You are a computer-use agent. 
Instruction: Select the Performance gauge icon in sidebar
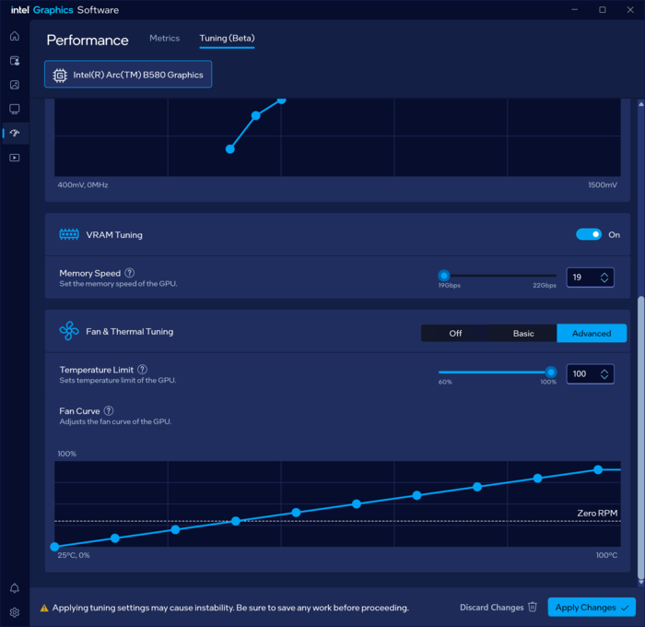(15, 133)
